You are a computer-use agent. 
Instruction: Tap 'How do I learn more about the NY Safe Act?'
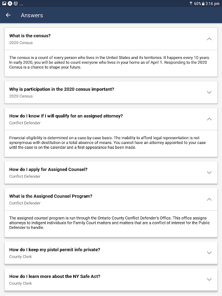pos(55,276)
